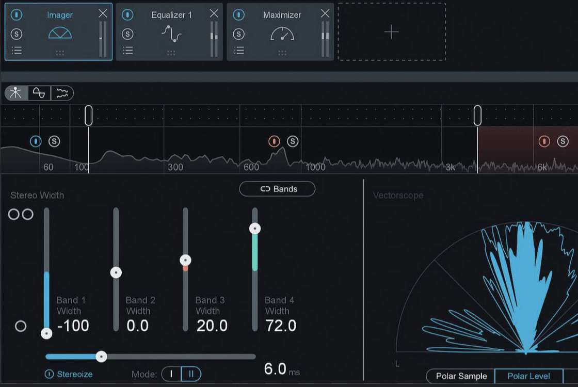
Task: Click the double-circle stereo width icon
Action: tap(21, 214)
